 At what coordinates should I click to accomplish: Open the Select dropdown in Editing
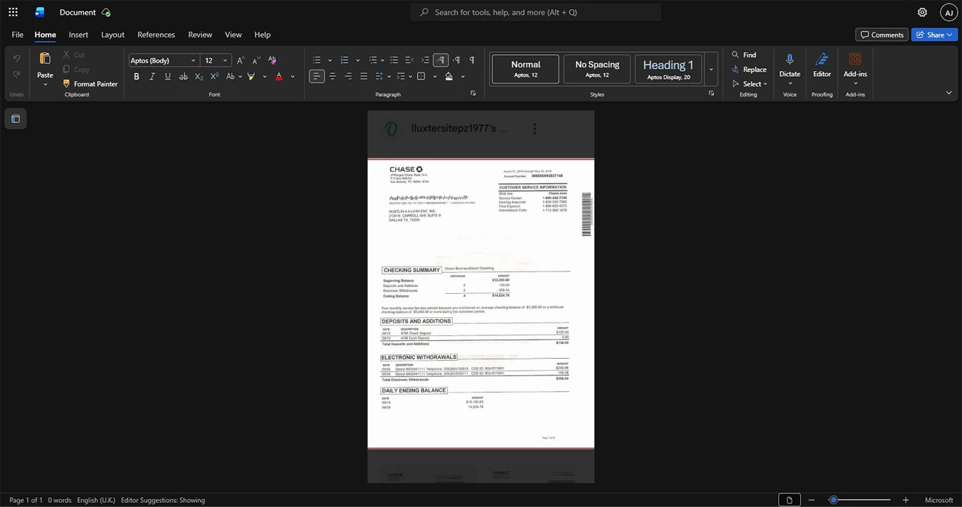(x=750, y=84)
